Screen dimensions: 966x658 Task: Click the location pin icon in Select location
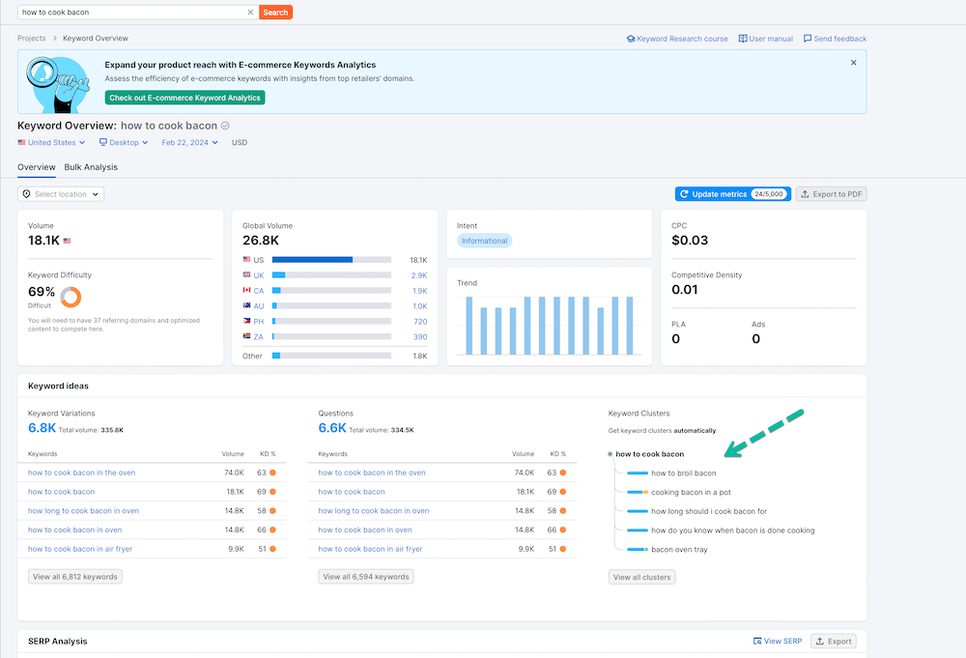[x=27, y=193]
